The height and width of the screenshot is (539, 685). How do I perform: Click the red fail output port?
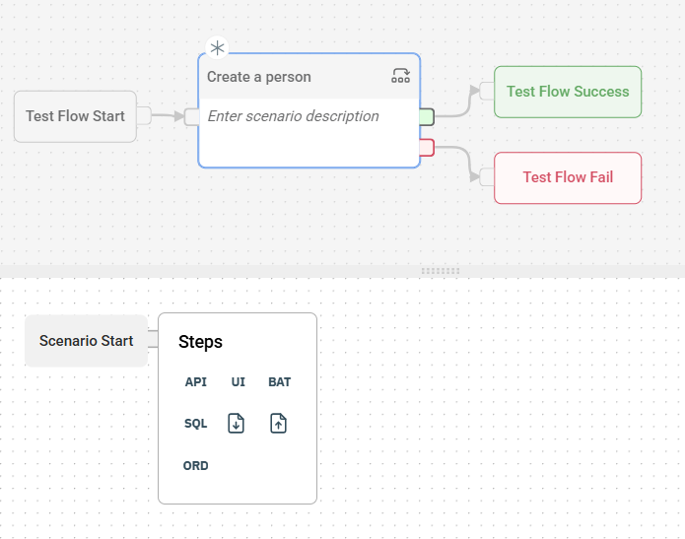(x=427, y=148)
